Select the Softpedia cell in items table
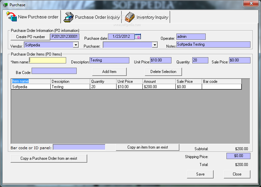261x187 pixels. tap(31, 87)
